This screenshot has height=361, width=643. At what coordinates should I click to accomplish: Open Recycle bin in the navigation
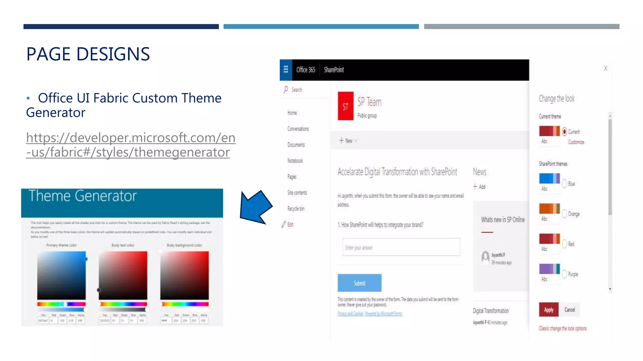pos(296,209)
